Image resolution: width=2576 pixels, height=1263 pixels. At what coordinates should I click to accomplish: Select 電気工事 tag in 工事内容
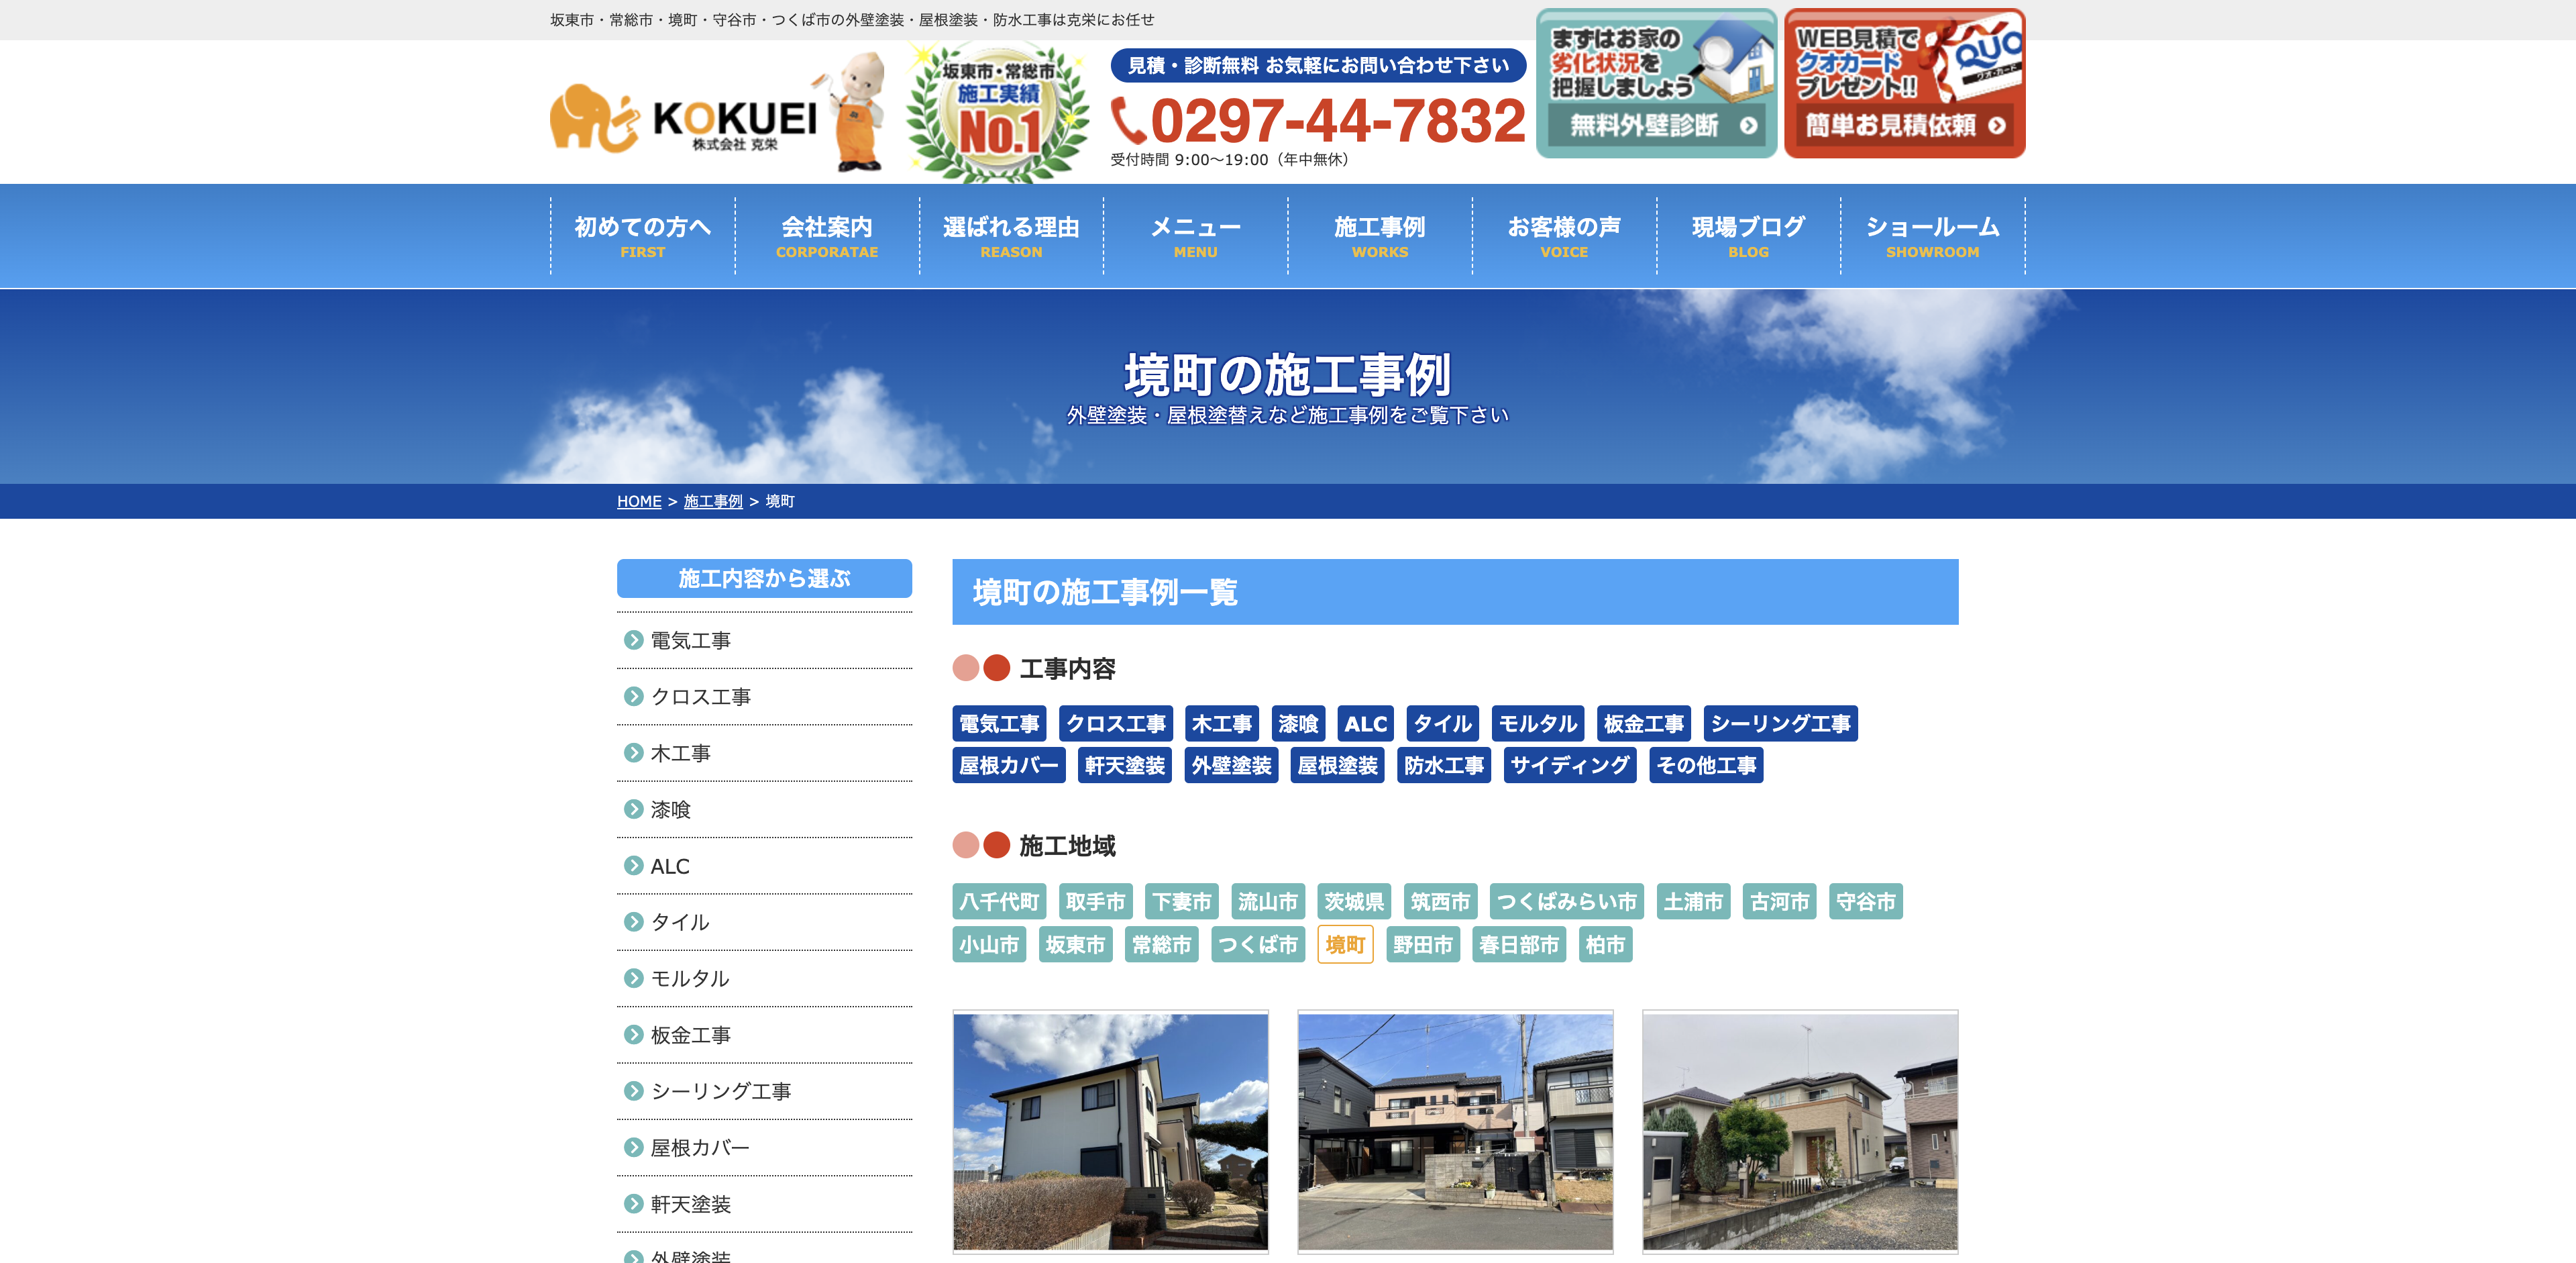tap(999, 723)
